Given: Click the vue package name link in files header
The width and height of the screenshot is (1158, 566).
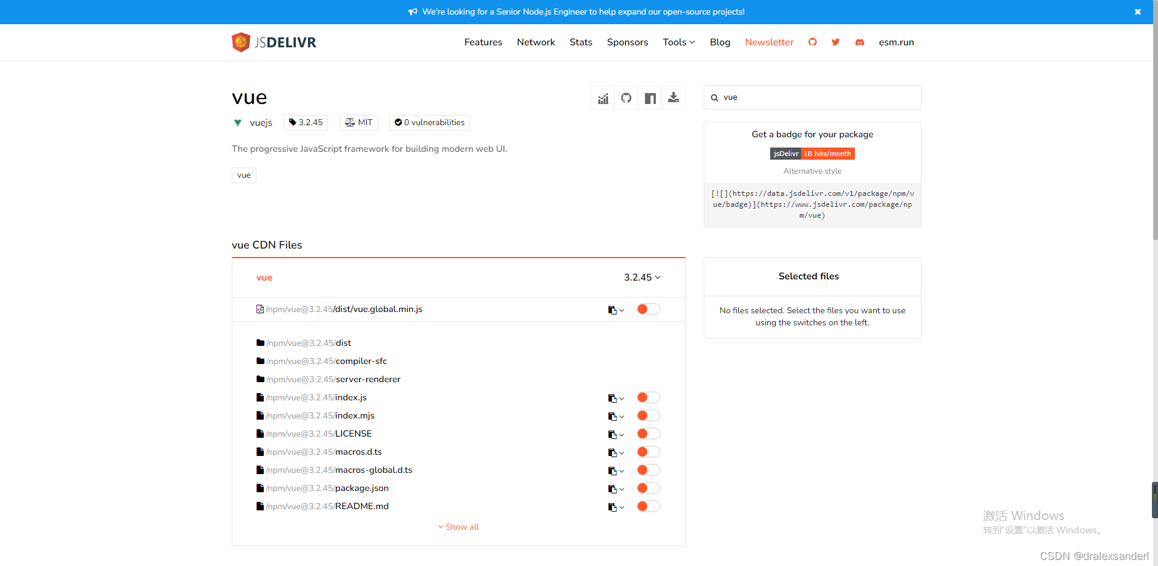Looking at the screenshot, I should [x=264, y=278].
